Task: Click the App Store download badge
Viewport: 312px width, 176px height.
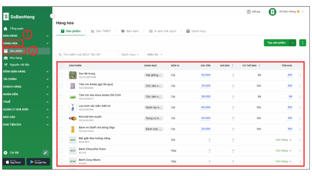Action: pyautogui.click(x=13, y=162)
